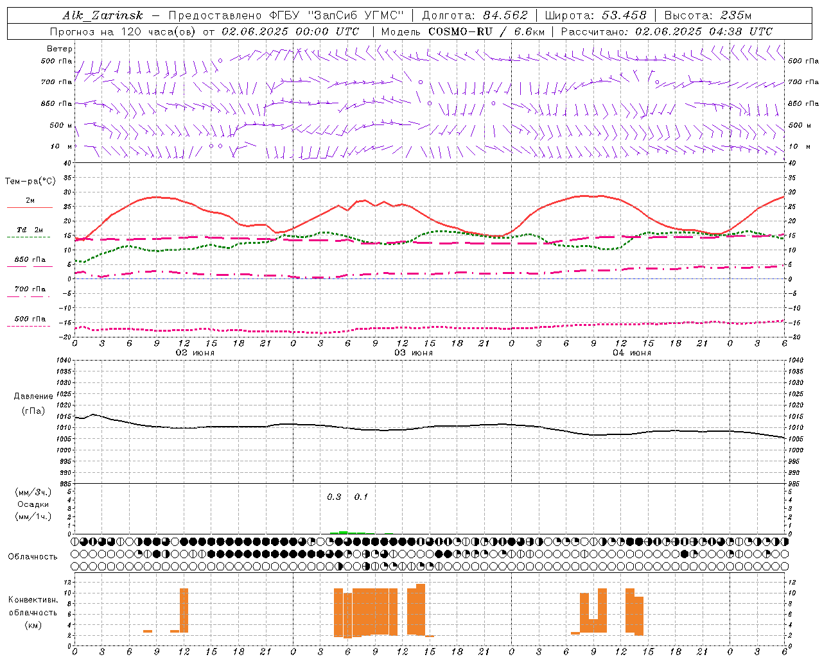Click the text Прогноз на 120 часа(ов)

(x=124, y=31)
